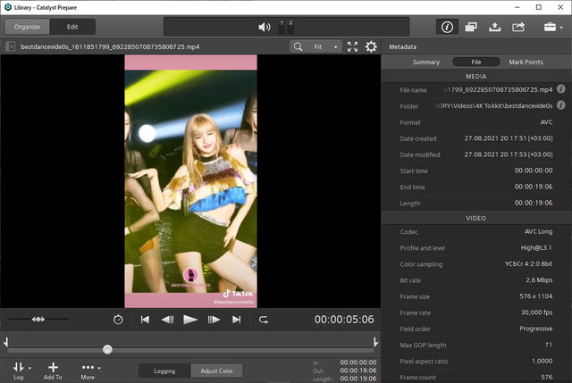Jump to the start of the clip

click(146, 319)
